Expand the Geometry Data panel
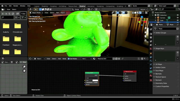The width and height of the screenshot is (180, 101). tap(161, 83)
